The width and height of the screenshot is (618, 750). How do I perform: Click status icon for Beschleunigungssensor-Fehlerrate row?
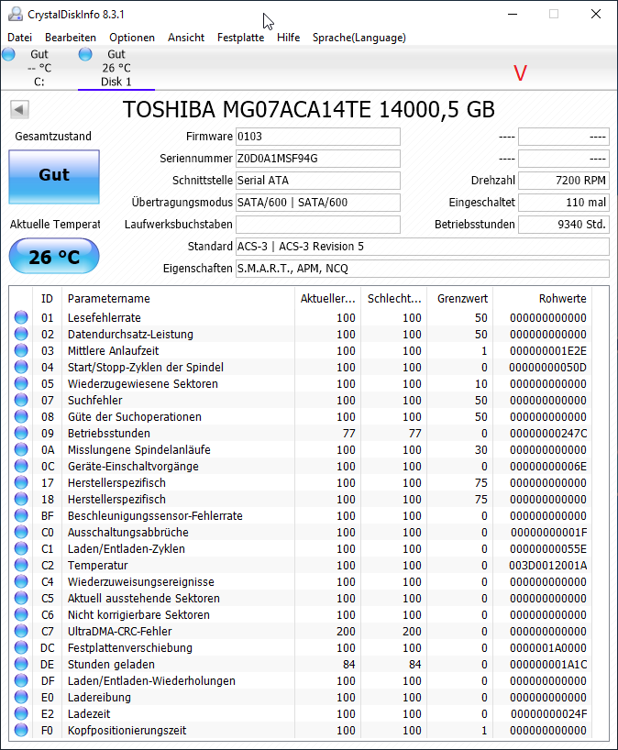tap(21, 515)
